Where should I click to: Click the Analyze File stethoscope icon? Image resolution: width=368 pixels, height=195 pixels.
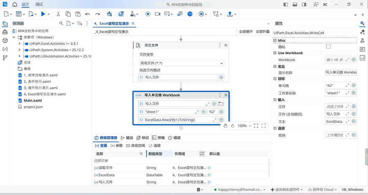215,14
